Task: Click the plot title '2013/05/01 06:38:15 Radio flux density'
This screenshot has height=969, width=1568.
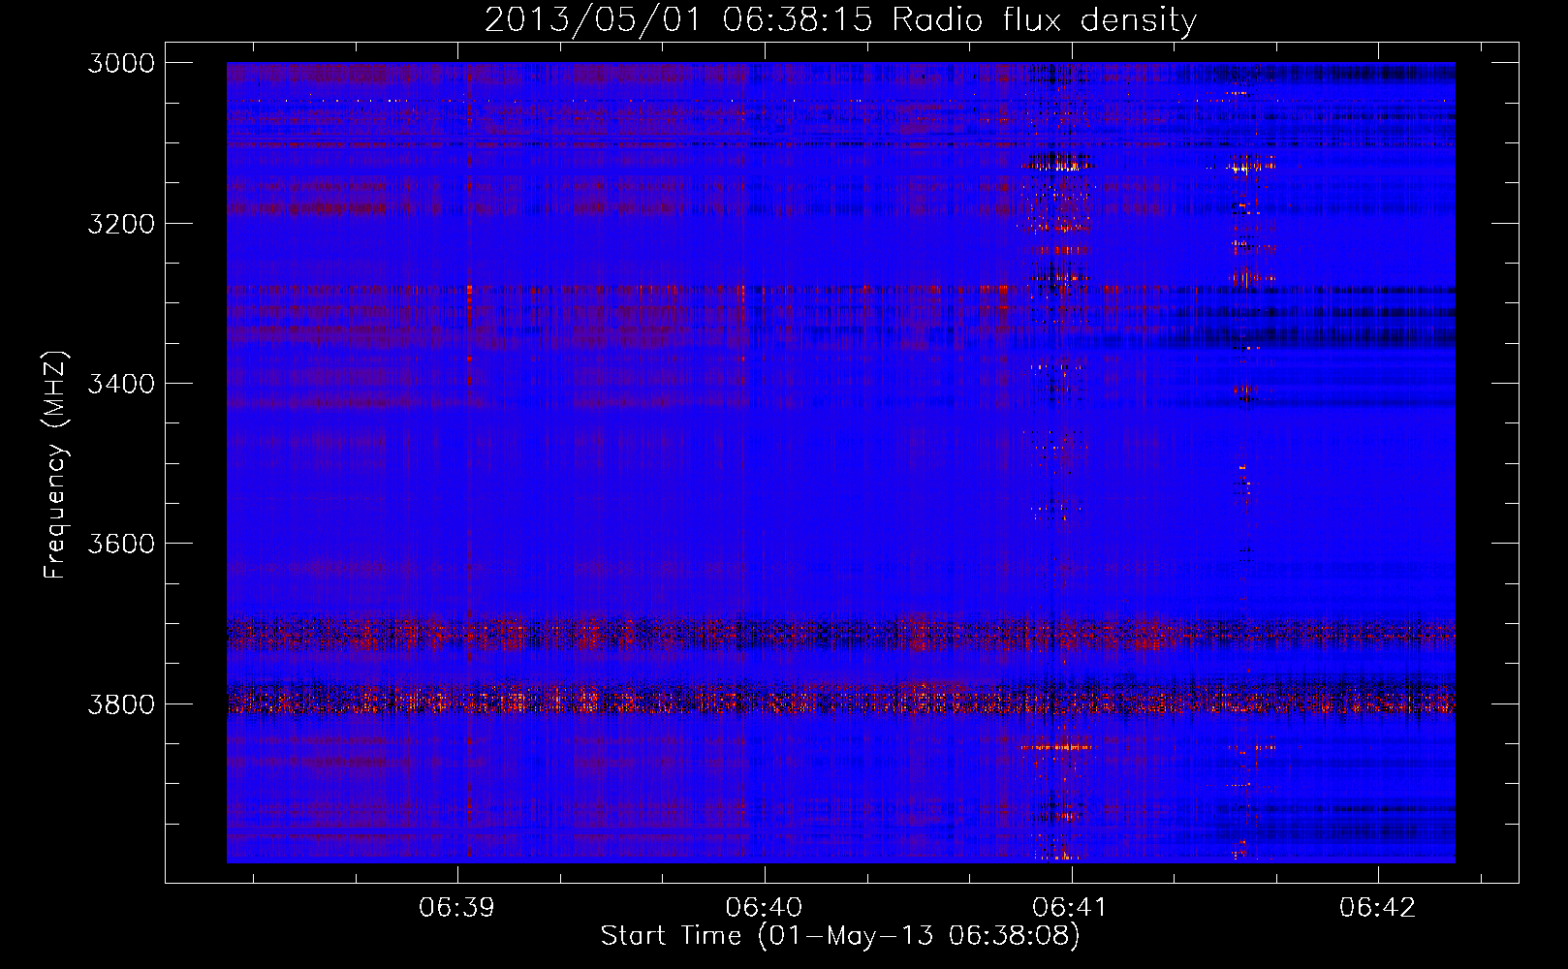Action: (x=840, y=20)
